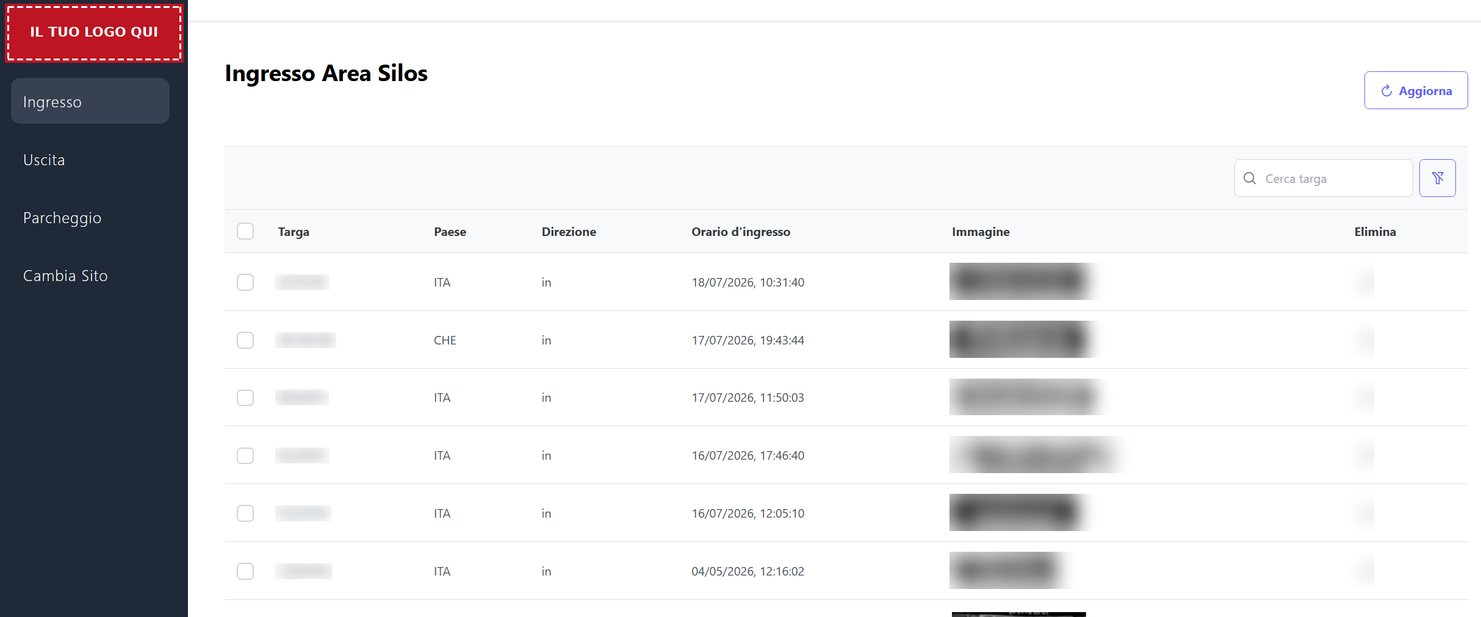Click the Orario d'ingresso column header
Viewport: 1481px width, 617px height.
[x=741, y=232]
